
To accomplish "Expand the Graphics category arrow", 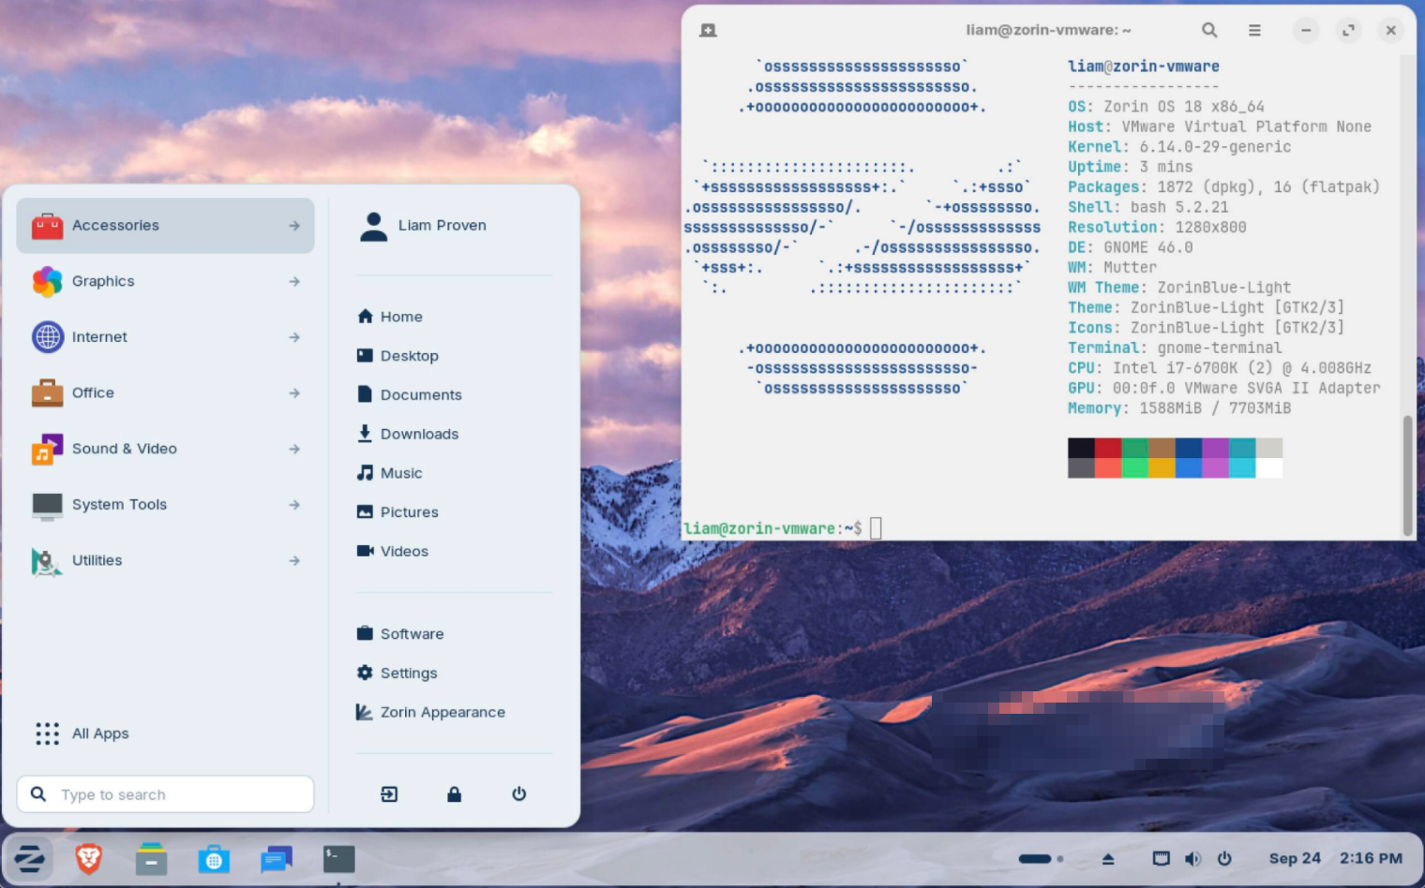I will click(294, 281).
